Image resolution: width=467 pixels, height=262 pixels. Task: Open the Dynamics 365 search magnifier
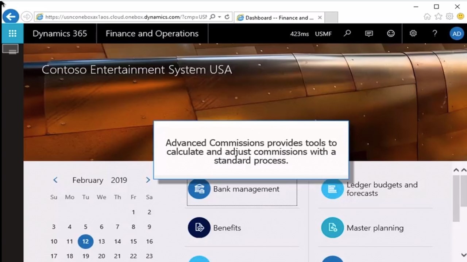click(x=347, y=33)
